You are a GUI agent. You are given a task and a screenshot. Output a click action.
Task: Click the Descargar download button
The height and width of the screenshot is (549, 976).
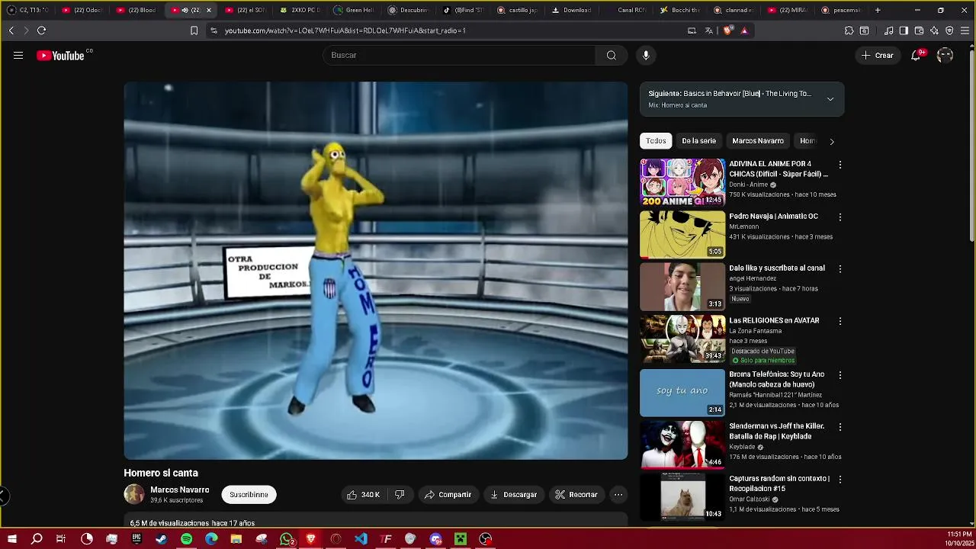coord(514,495)
